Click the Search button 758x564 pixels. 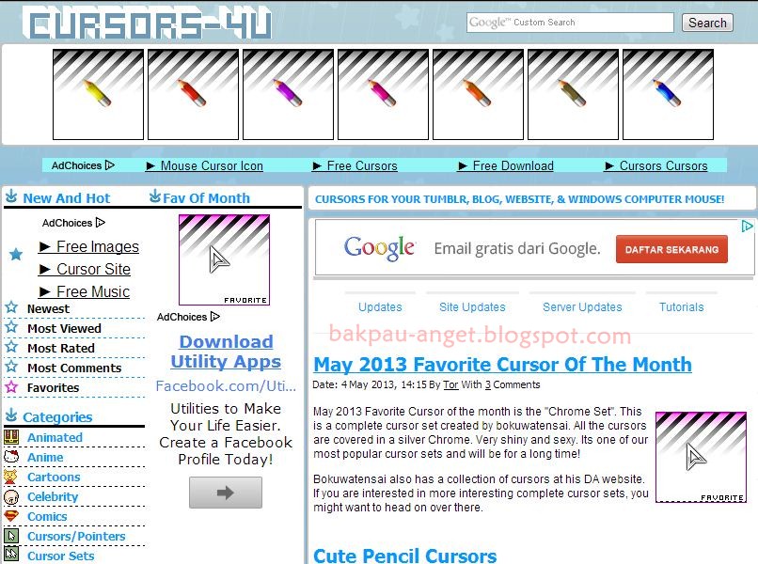pos(707,23)
